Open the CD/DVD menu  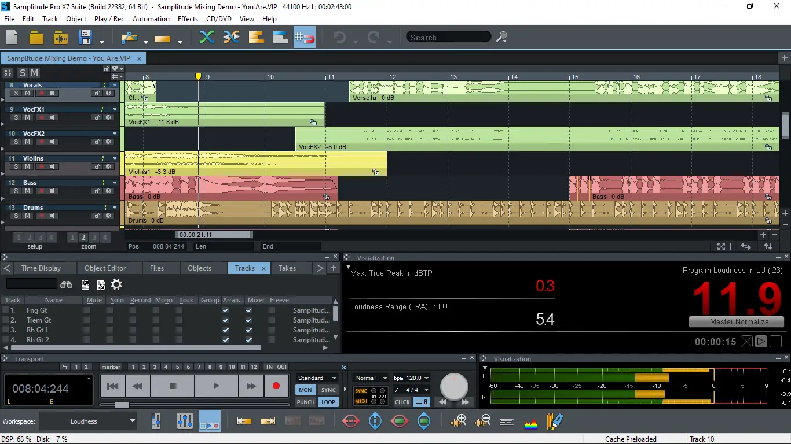click(x=219, y=18)
